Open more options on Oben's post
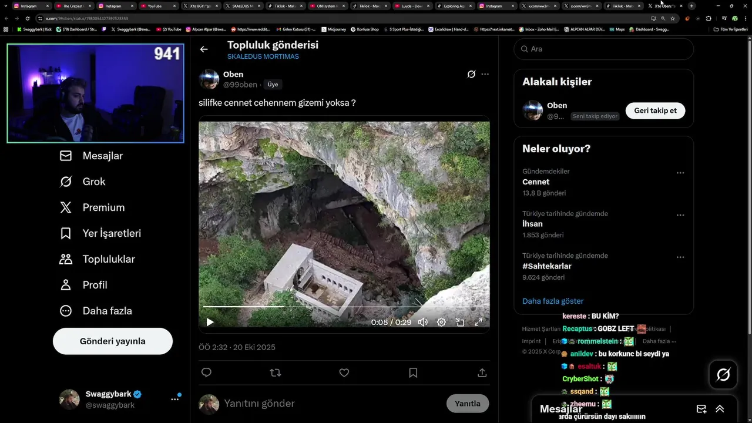The width and height of the screenshot is (752, 423). click(485, 74)
